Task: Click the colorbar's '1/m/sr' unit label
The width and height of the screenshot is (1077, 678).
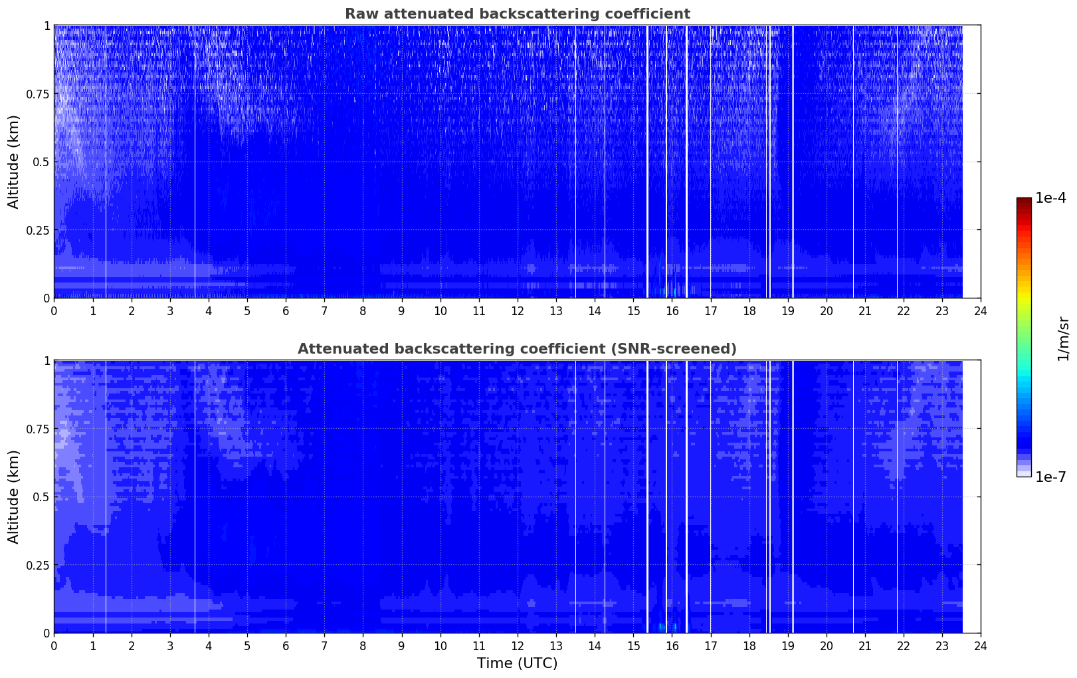Action: point(1063,338)
